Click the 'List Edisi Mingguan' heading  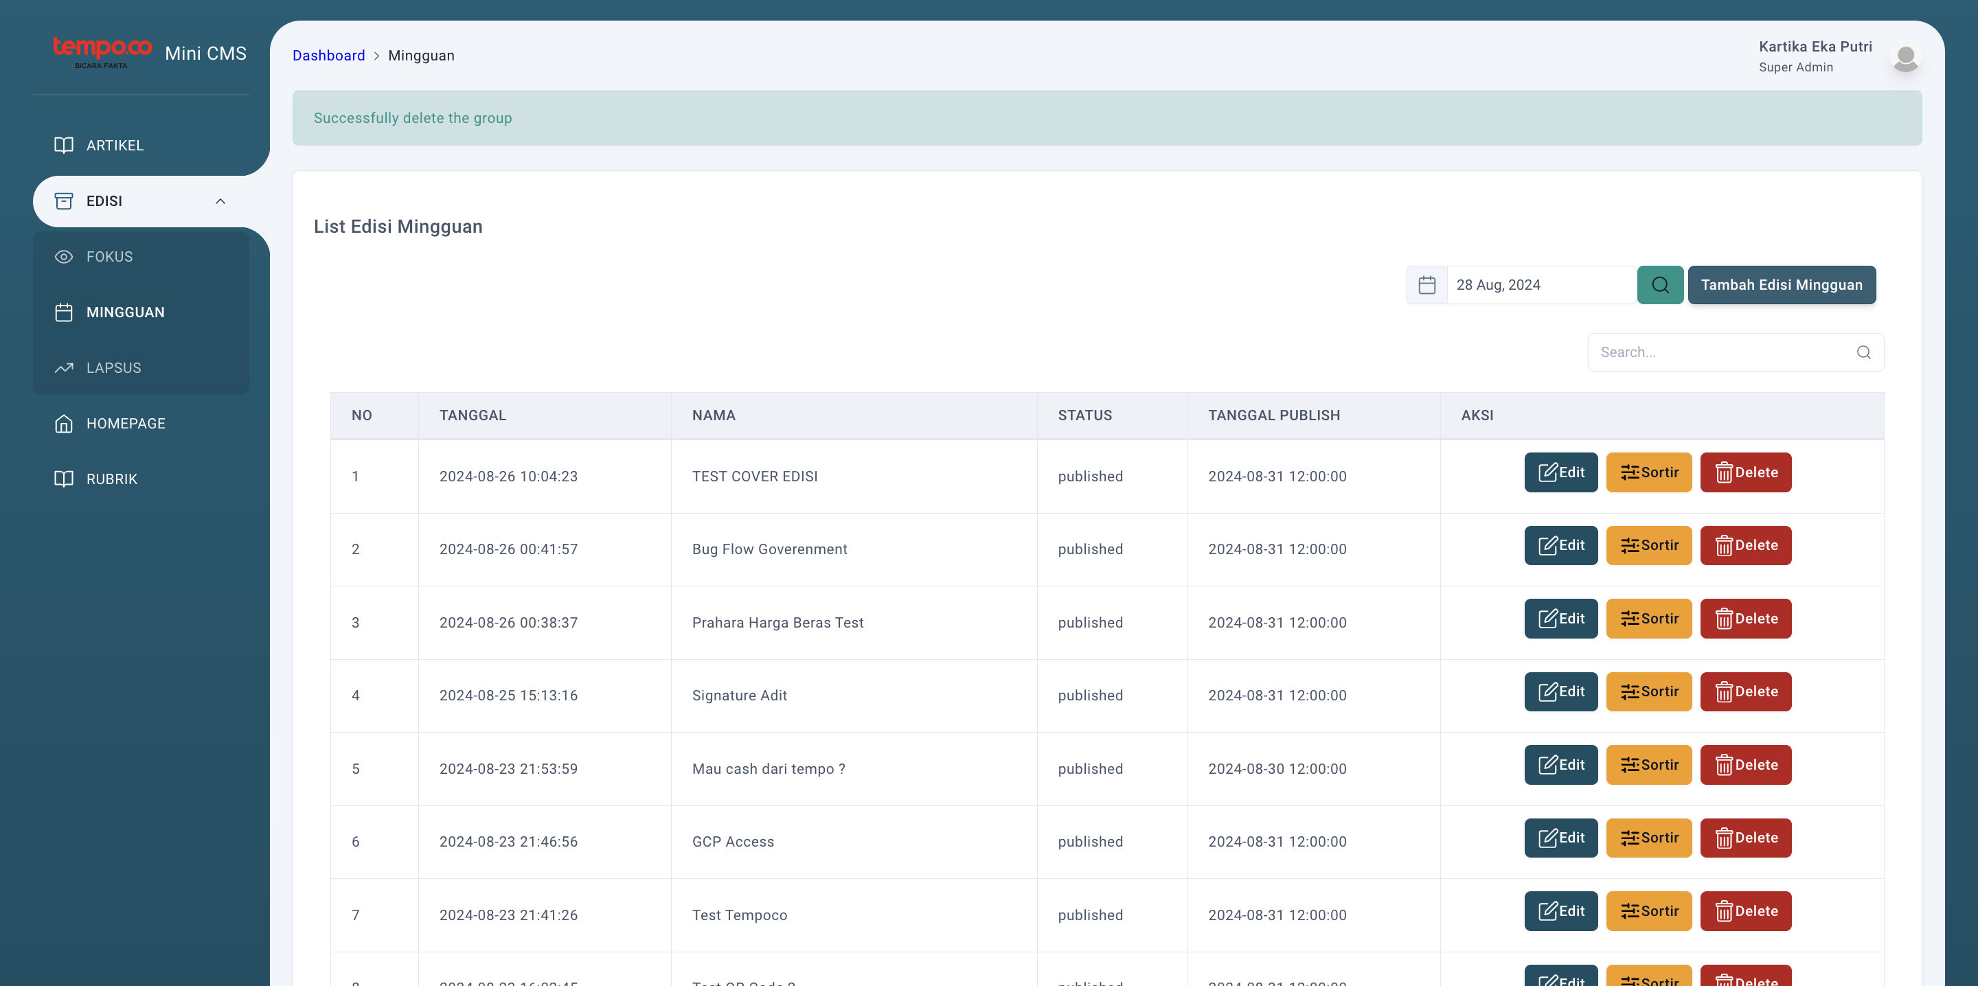398,227
